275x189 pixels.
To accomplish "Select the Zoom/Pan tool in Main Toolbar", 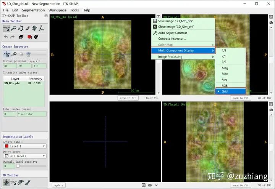I will point(13,28).
